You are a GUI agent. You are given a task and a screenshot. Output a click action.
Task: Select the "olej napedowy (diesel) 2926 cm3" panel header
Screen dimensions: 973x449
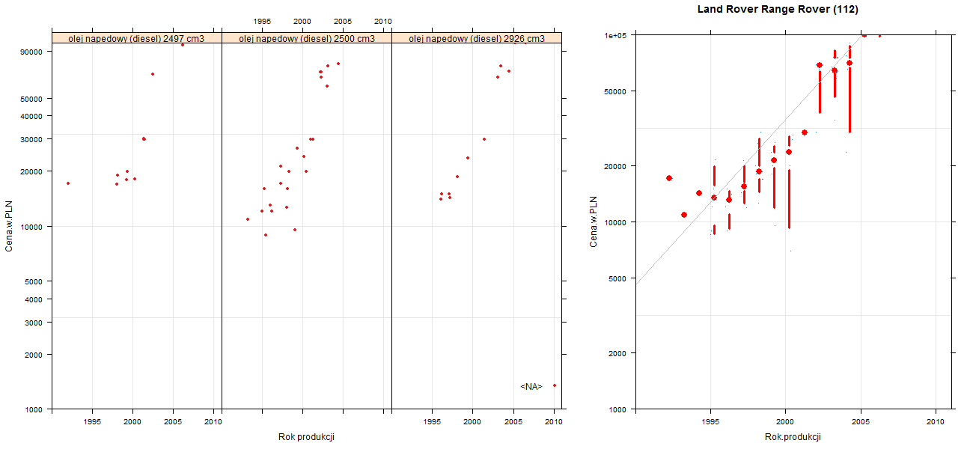[x=476, y=38]
